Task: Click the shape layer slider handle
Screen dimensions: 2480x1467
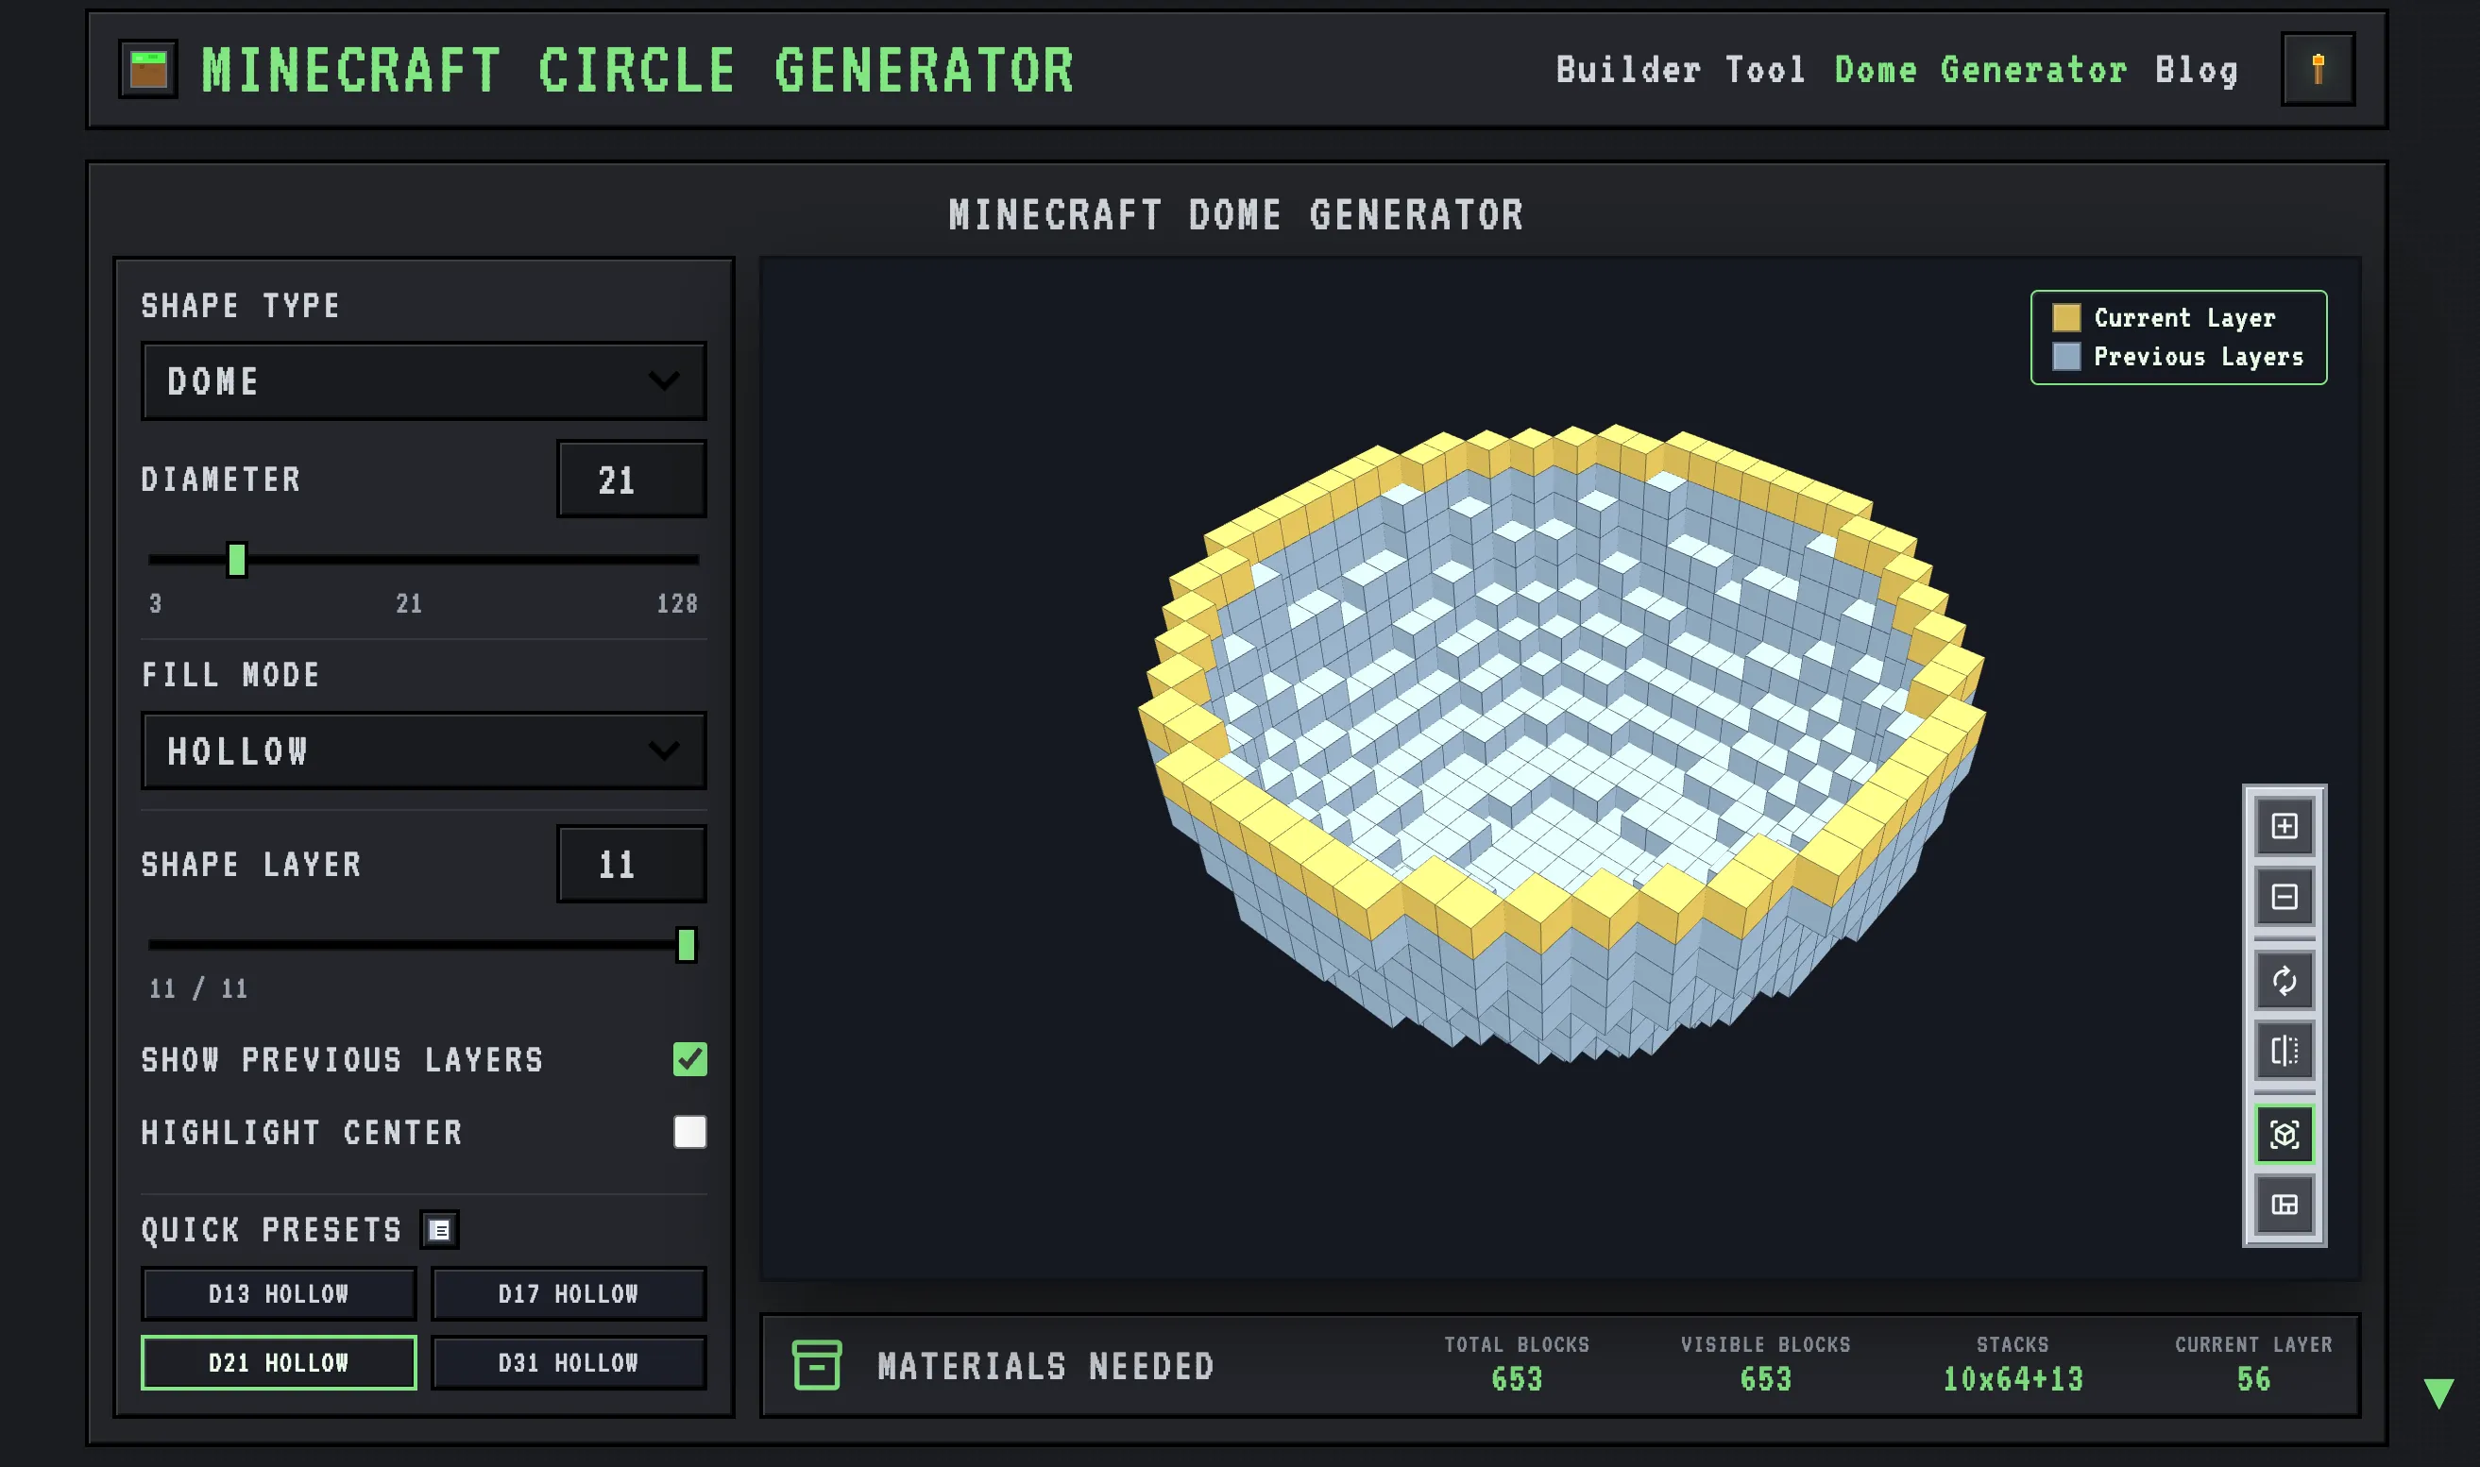Action: pyautogui.click(x=687, y=945)
